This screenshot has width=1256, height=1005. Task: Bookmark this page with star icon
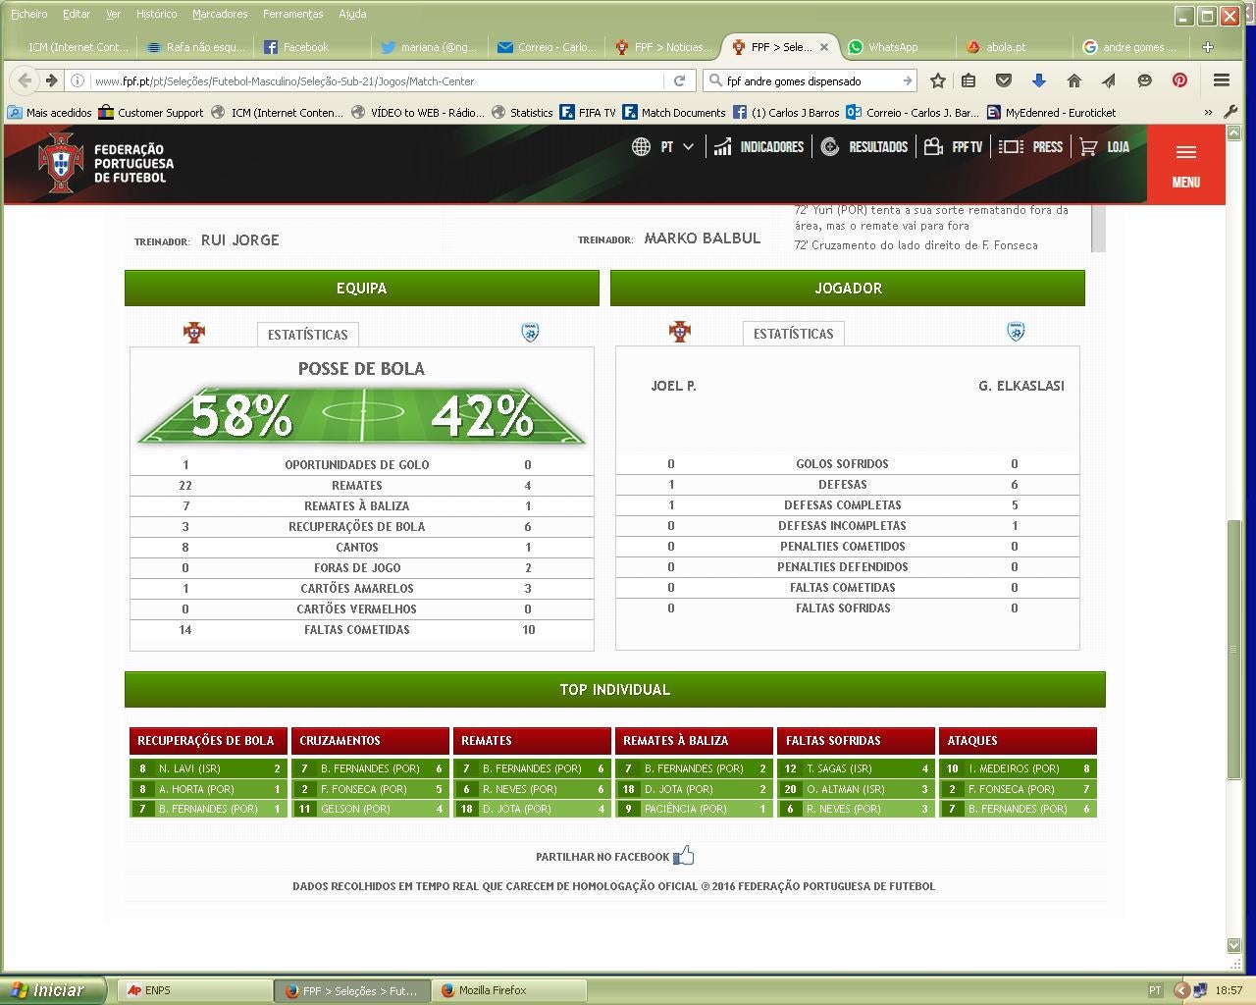click(938, 80)
